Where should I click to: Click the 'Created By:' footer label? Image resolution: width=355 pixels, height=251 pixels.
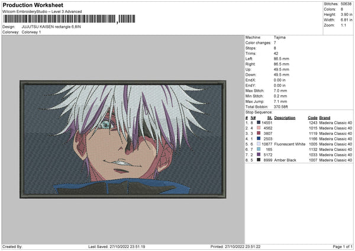[12, 246]
